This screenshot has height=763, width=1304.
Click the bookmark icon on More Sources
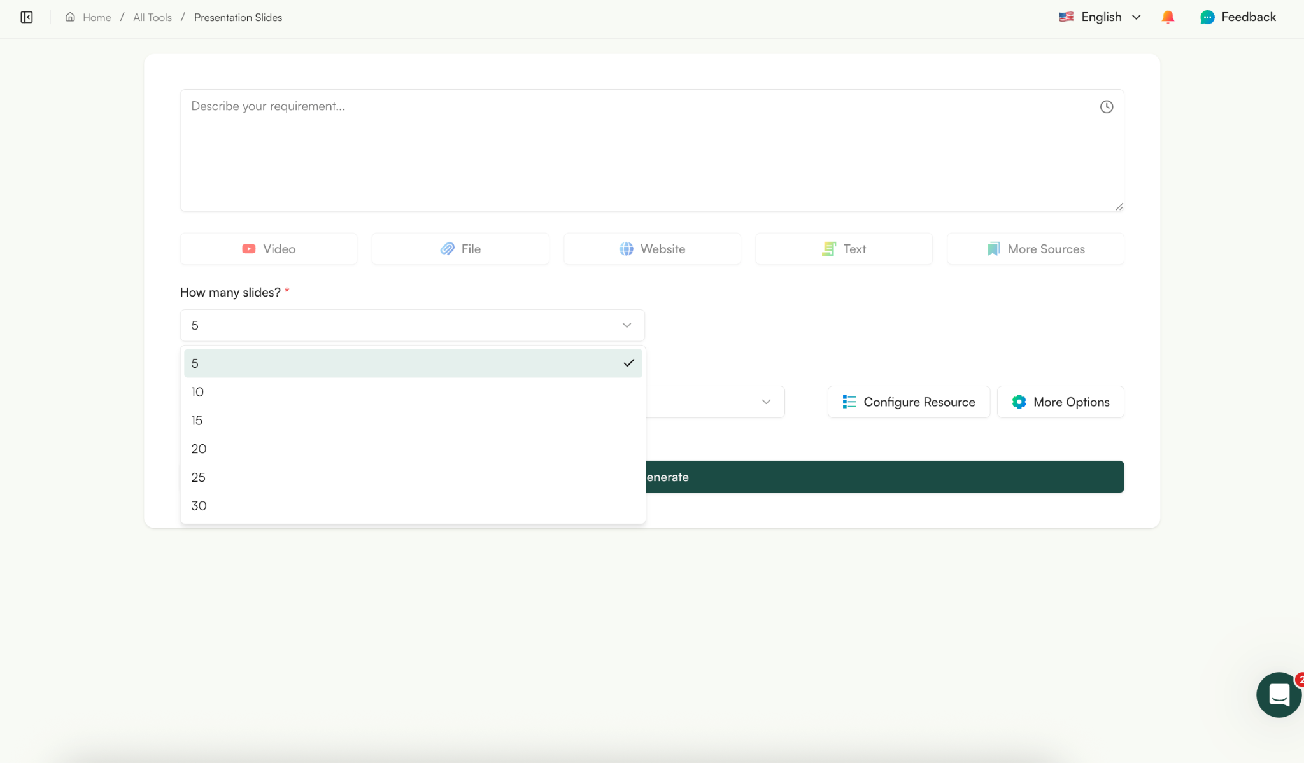(x=993, y=249)
